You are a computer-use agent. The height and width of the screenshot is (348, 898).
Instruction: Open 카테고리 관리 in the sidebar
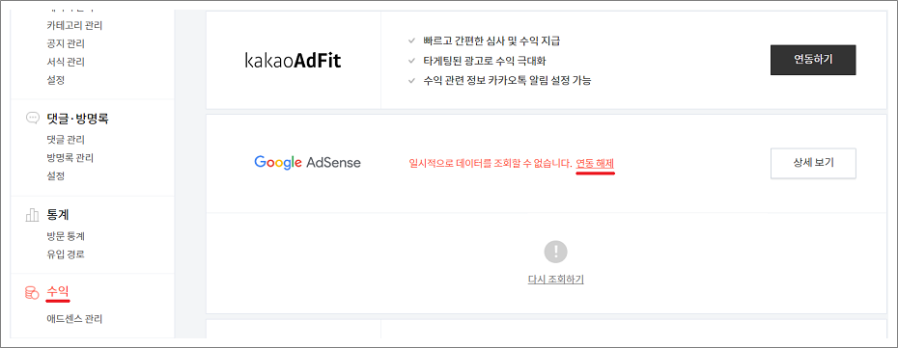pos(74,25)
